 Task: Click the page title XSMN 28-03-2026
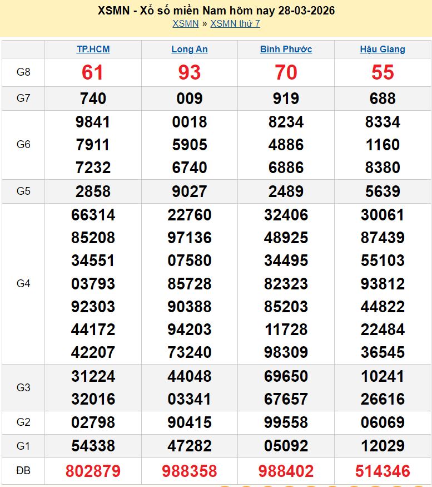tap(216, 11)
